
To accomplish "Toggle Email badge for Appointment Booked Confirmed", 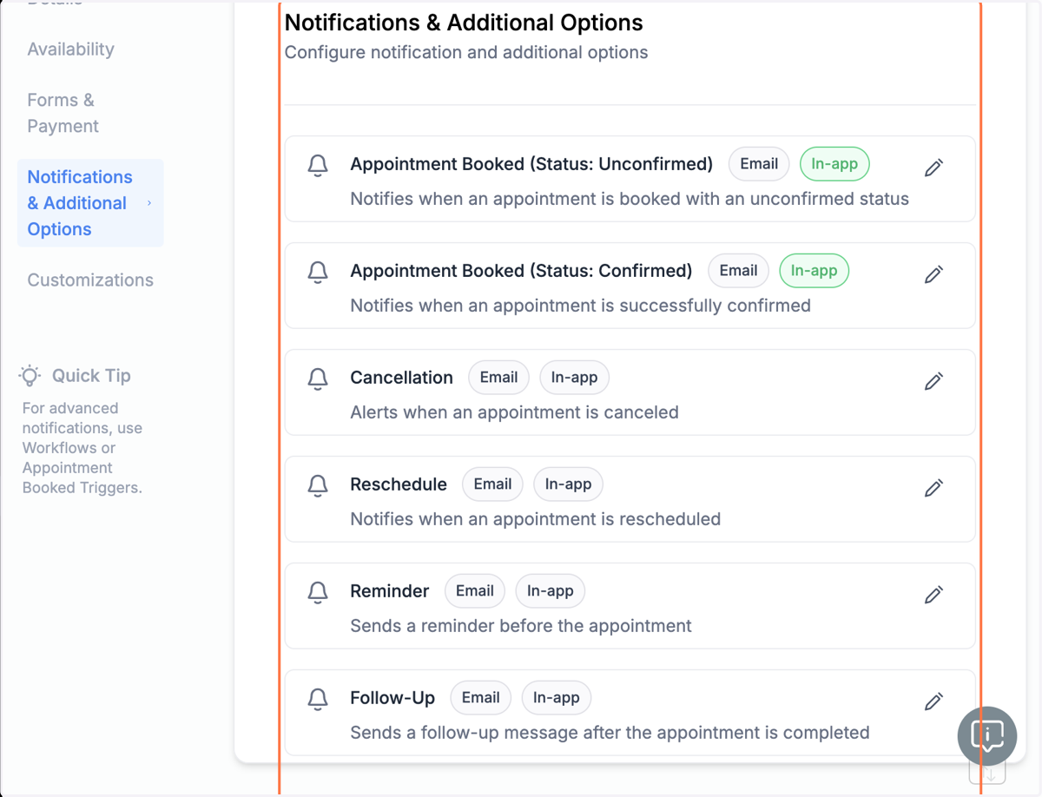I will tap(739, 271).
